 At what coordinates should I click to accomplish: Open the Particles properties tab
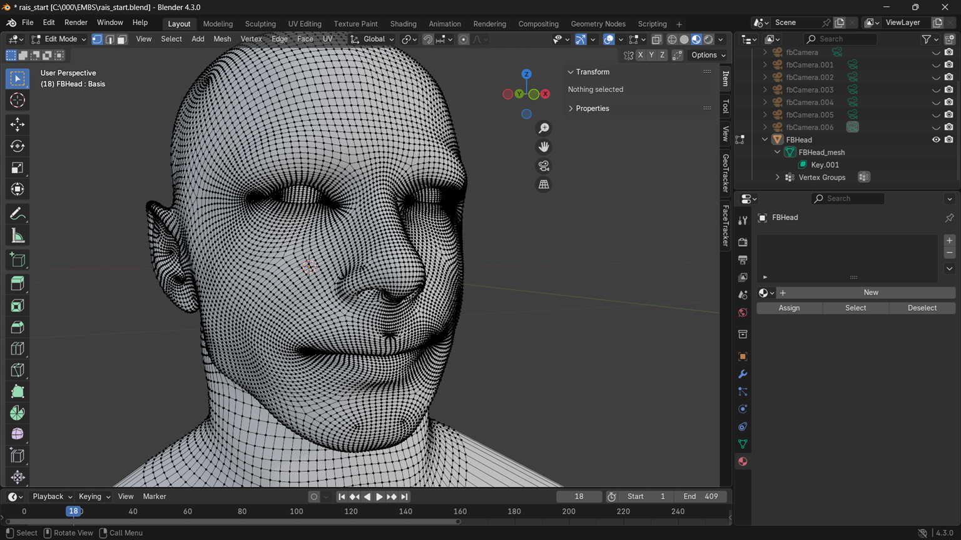(743, 392)
